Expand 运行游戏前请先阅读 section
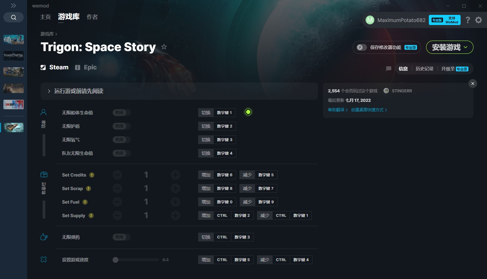This screenshot has width=487, height=279. tap(179, 91)
